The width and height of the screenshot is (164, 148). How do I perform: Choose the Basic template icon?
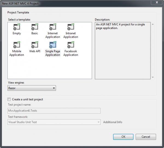pos(35,27)
